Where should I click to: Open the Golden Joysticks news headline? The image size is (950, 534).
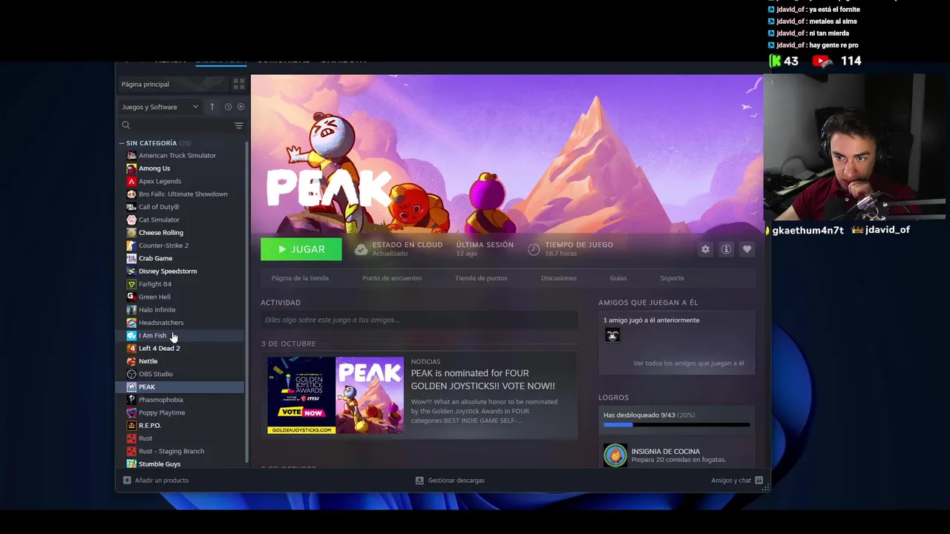[x=482, y=380]
